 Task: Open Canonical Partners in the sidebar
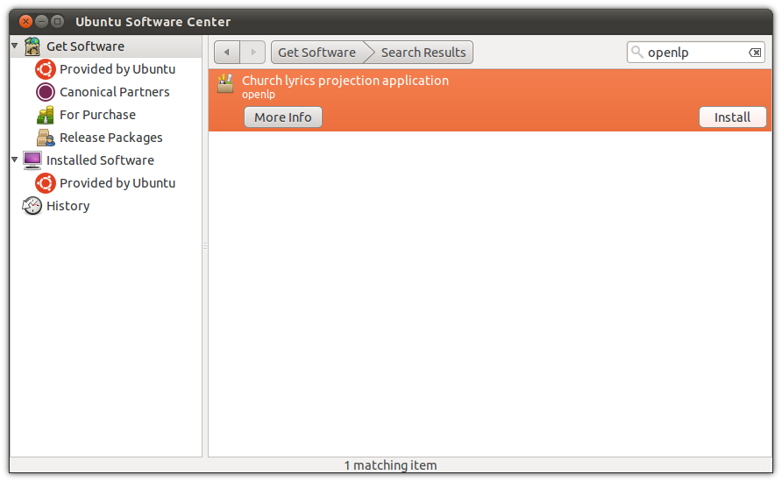(x=115, y=92)
